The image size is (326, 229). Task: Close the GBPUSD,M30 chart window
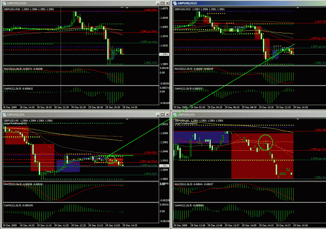(167, 3)
